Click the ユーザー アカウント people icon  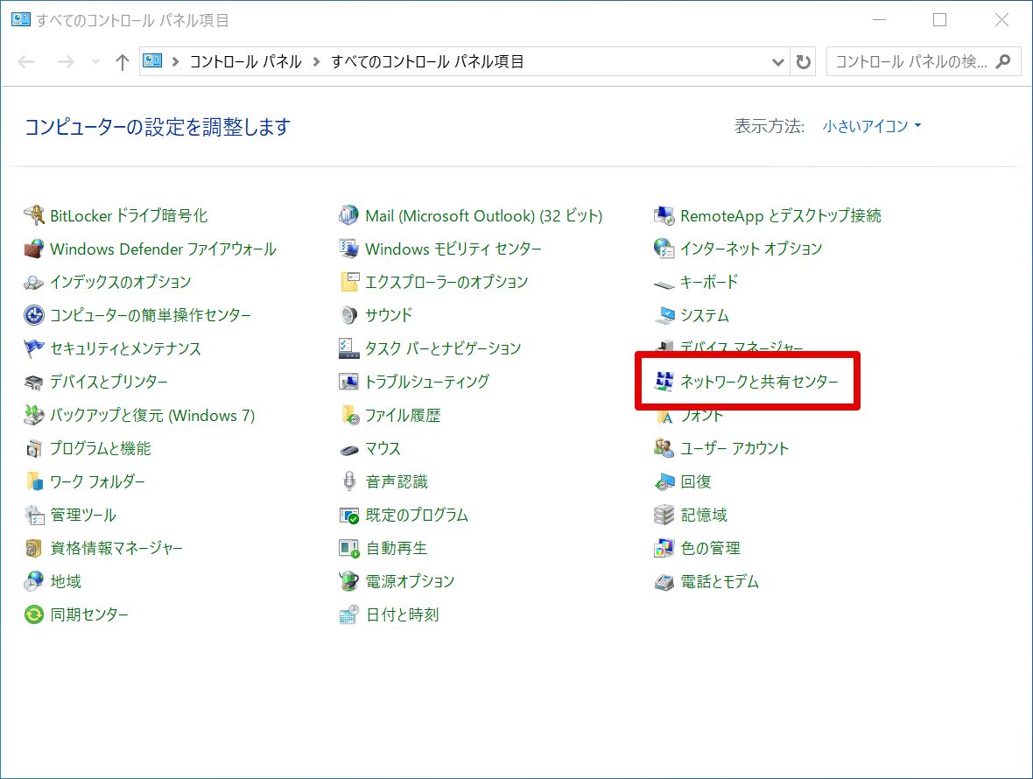point(664,448)
